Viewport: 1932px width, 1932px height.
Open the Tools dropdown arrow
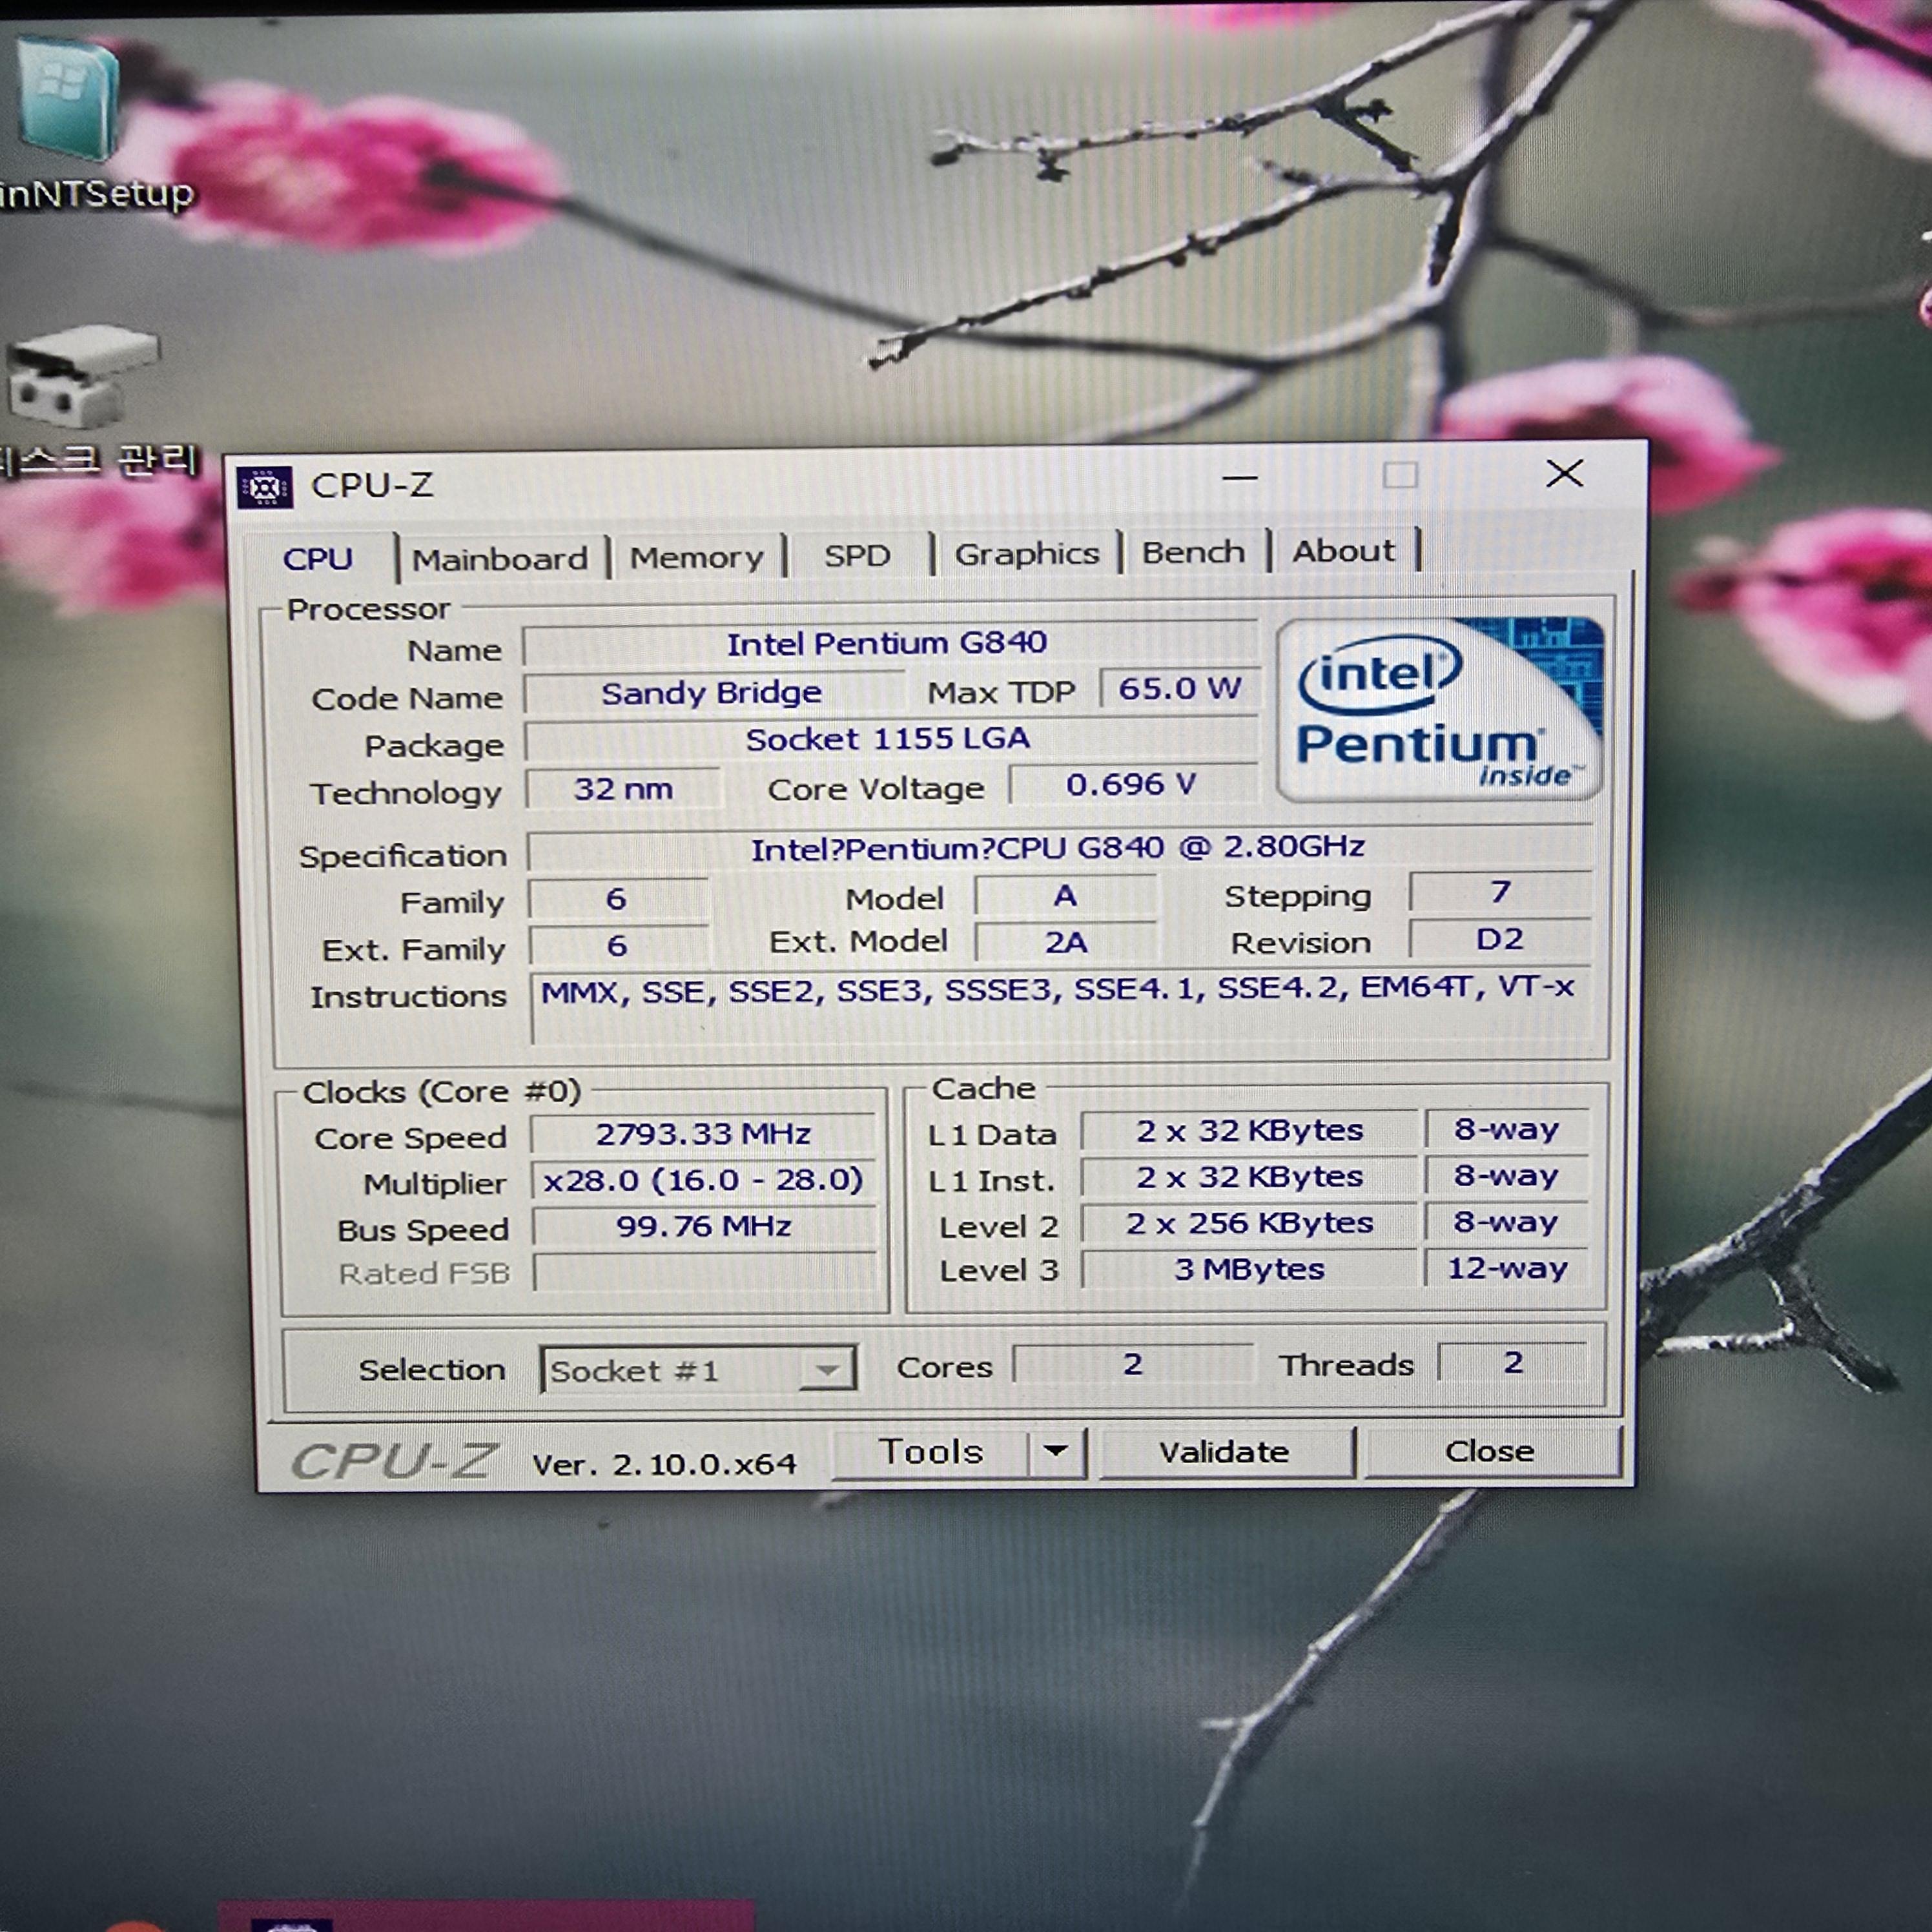[x=1056, y=1450]
